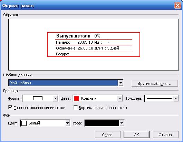183x142 pixels.
Task: Cancel with the Отмена button
Action: (x=165, y=135)
